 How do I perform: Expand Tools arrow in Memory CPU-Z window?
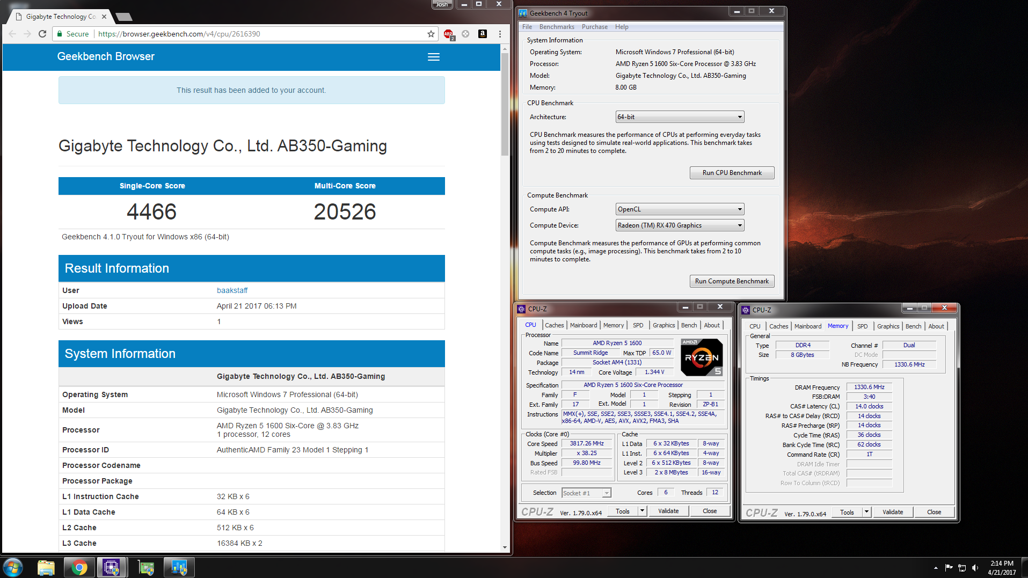[866, 512]
